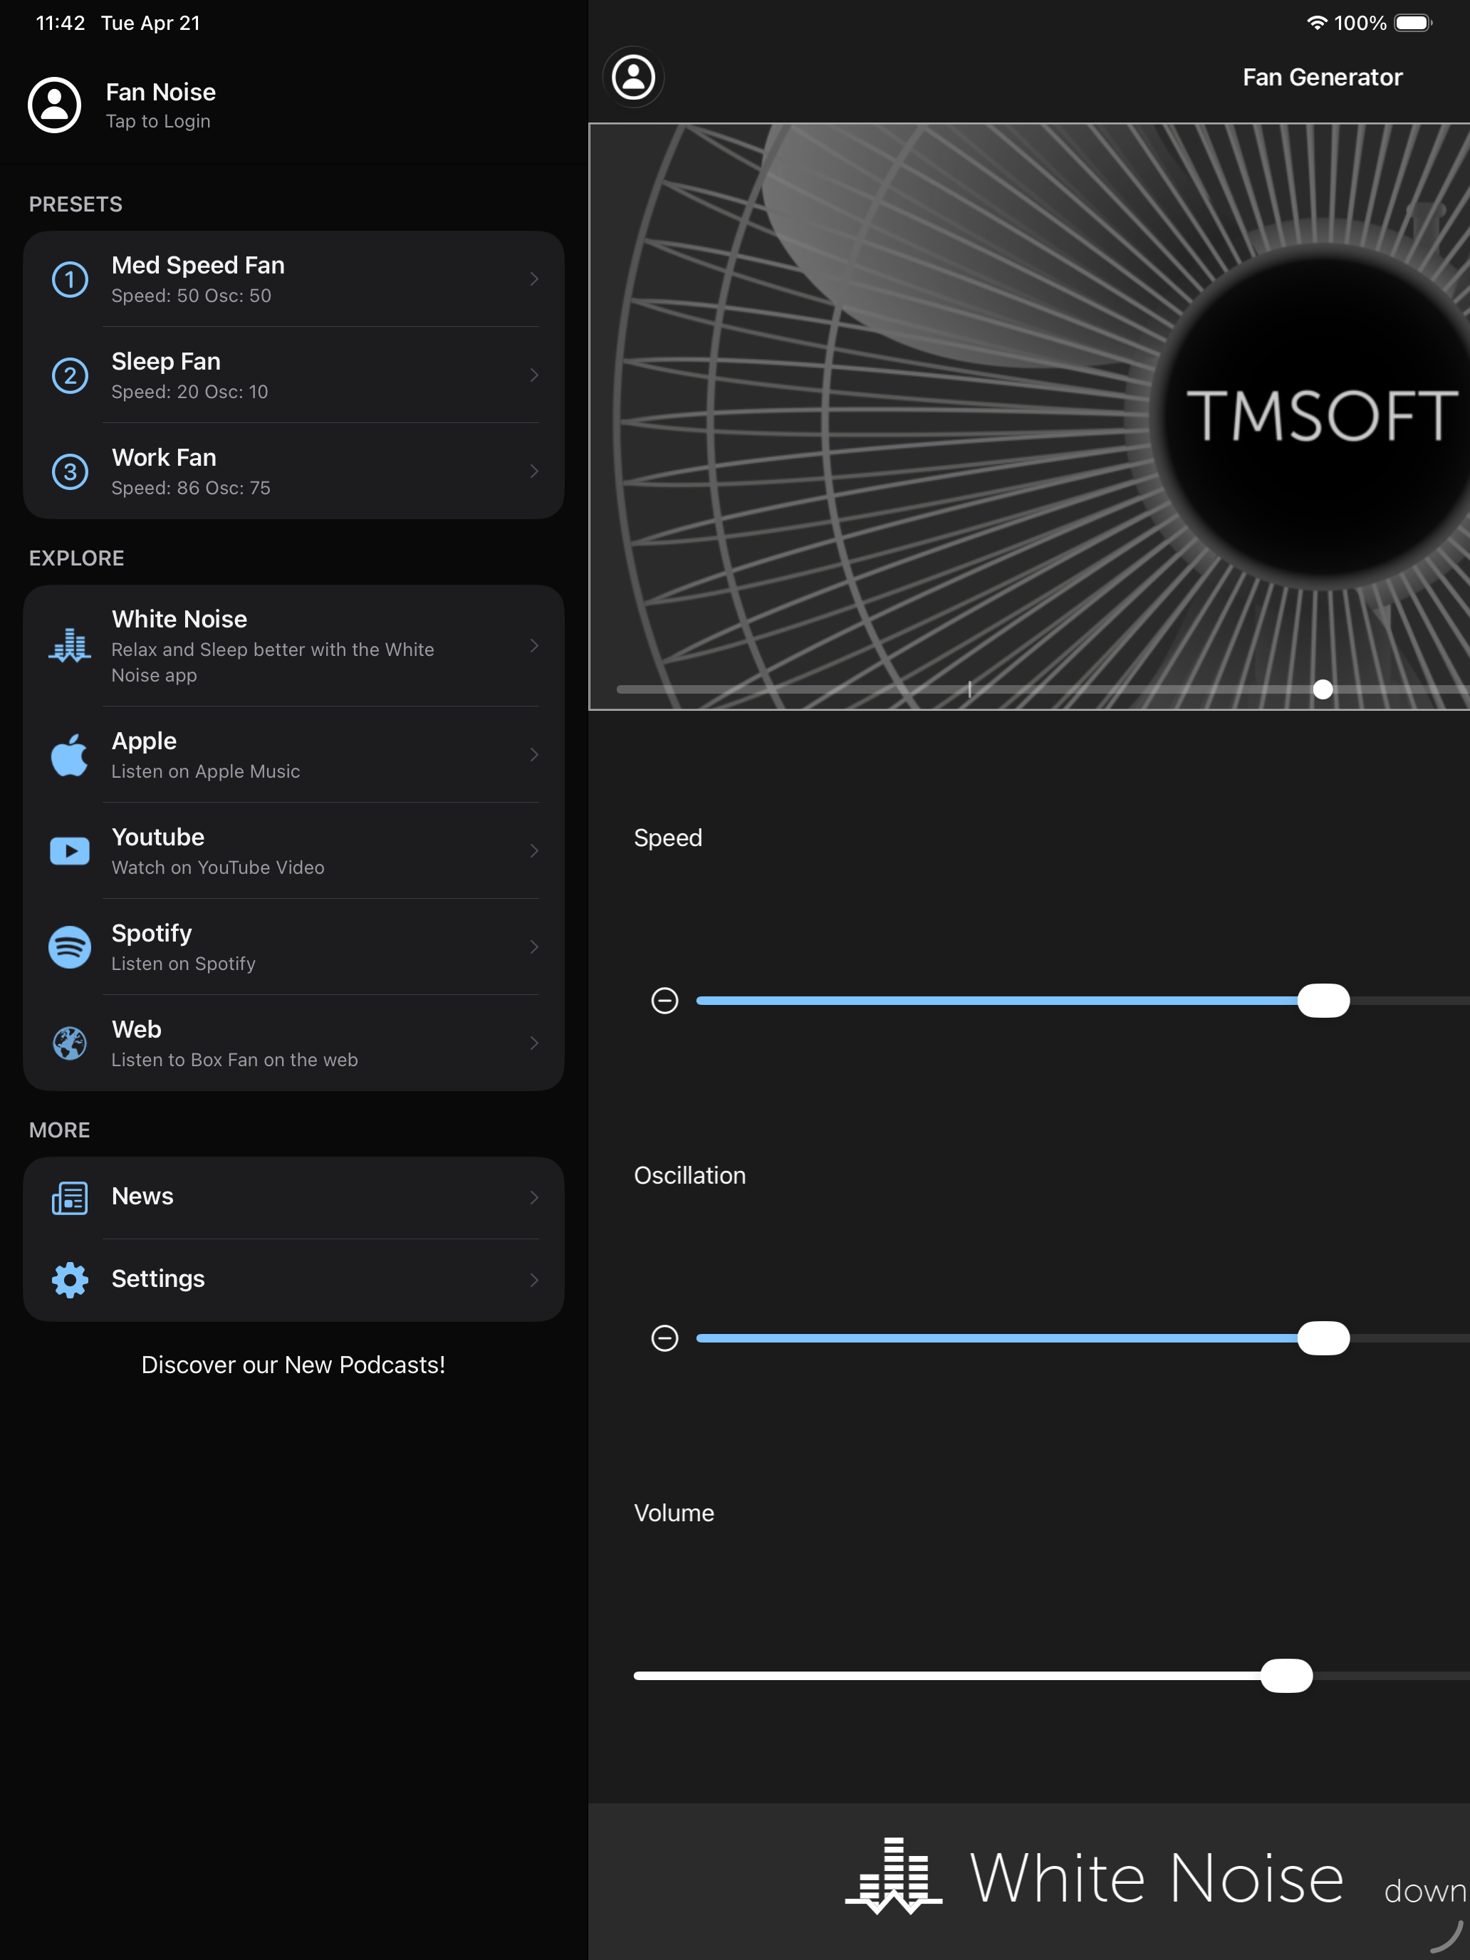This screenshot has width=1470, height=1960.
Task: Open Sleep Fan row chevron
Action: (534, 376)
